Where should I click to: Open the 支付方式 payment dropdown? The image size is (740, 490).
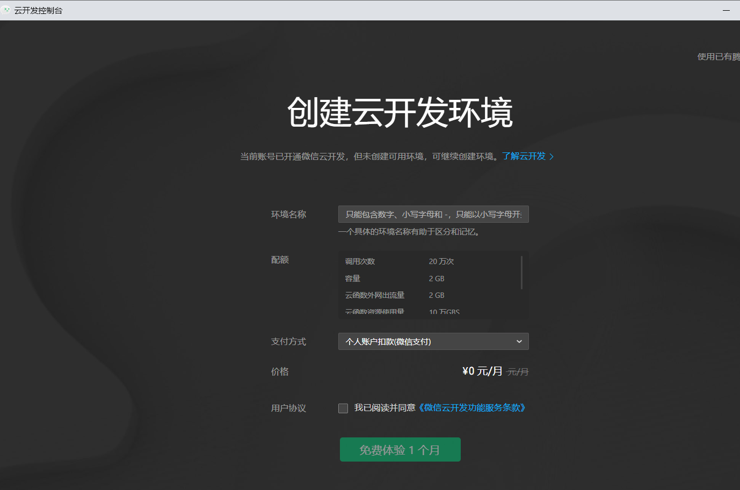pyautogui.click(x=433, y=341)
